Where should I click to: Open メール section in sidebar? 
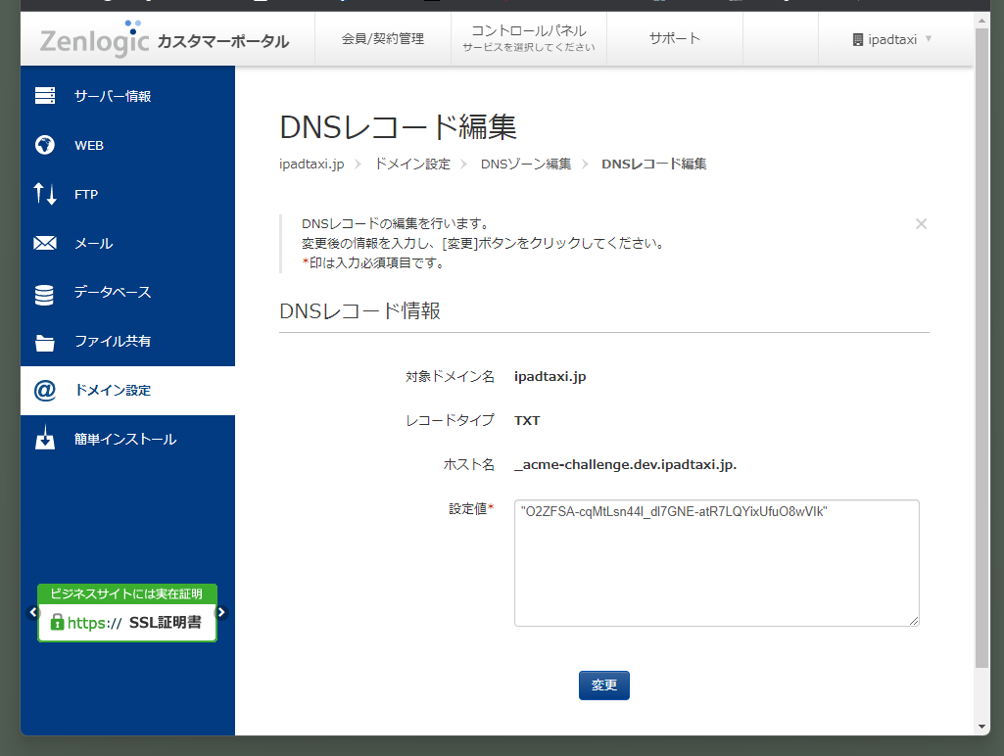coord(127,243)
